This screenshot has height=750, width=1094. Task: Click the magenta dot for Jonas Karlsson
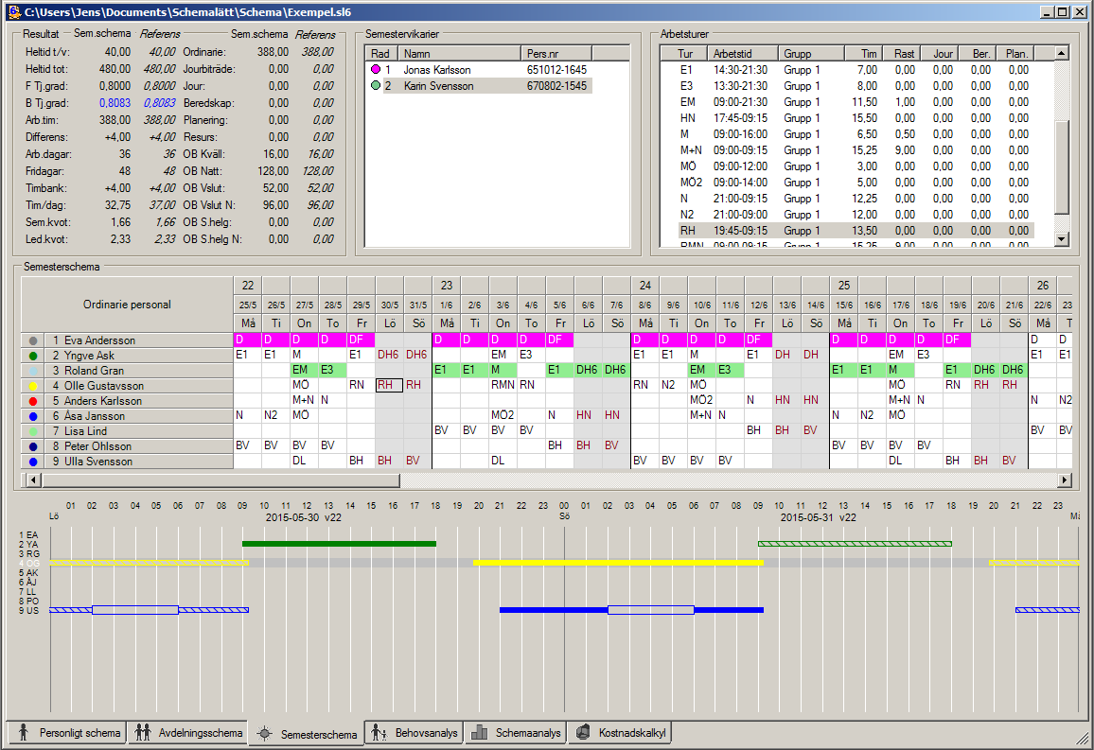pyautogui.click(x=376, y=70)
